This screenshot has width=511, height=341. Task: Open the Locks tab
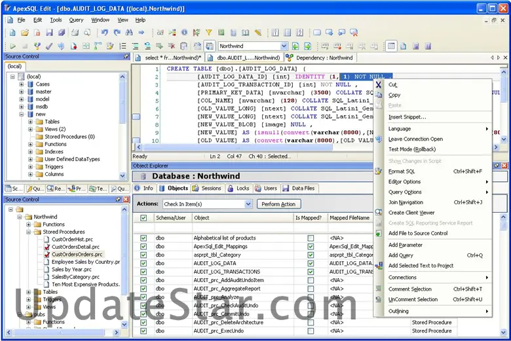pos(238,188)
